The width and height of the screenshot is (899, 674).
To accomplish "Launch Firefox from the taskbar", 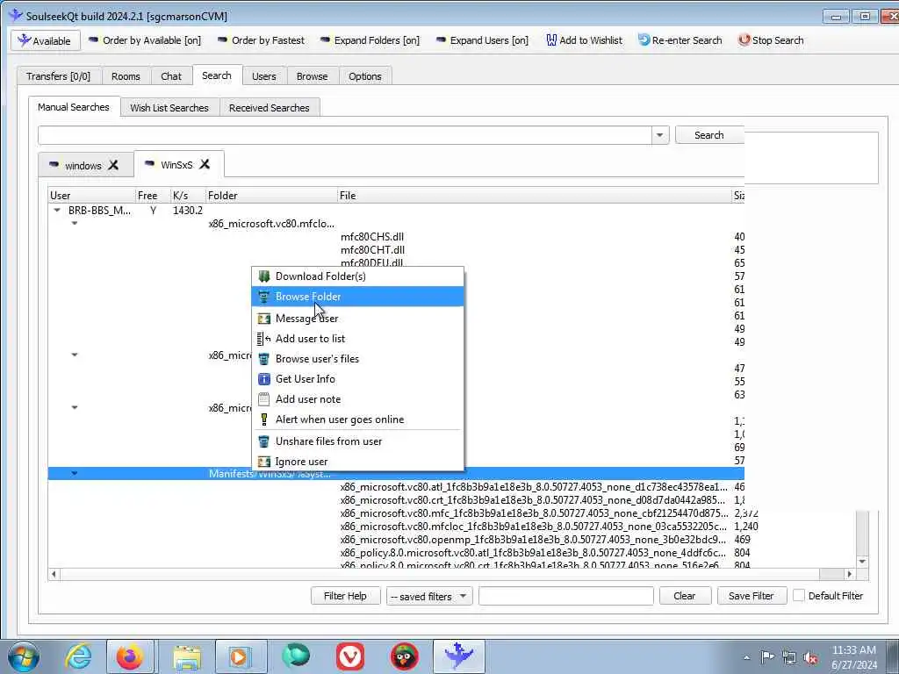I will (130, 656).
